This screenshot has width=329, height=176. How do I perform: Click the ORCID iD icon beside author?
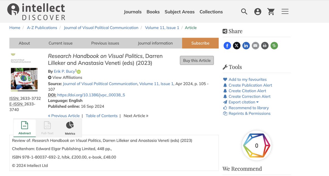[79, 72]
